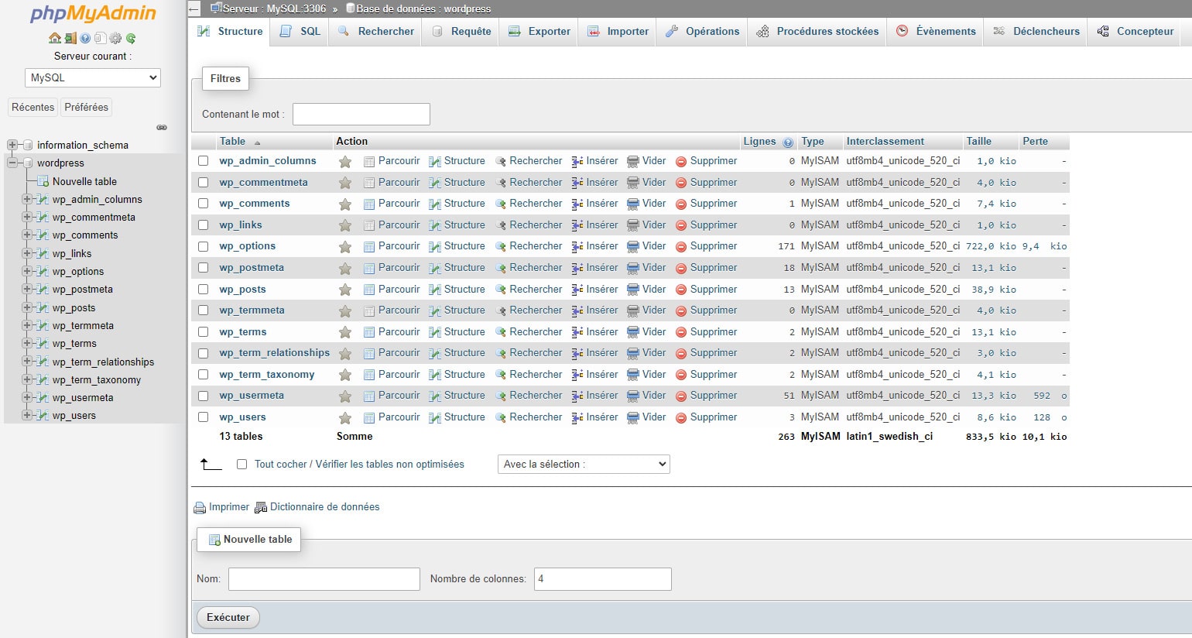Screen dimensions: 1192x638
Task: Click the Contenant le mot filter field
Action: pos(361,114)
